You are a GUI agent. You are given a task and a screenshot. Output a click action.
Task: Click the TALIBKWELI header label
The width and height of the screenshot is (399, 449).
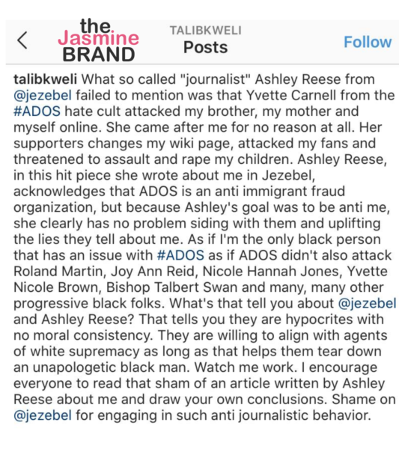206,31
